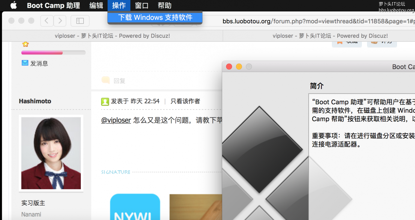This screenshot has width=415, height=220.
Task: Click the 回复 speech bubble icon
Action: 105,80
